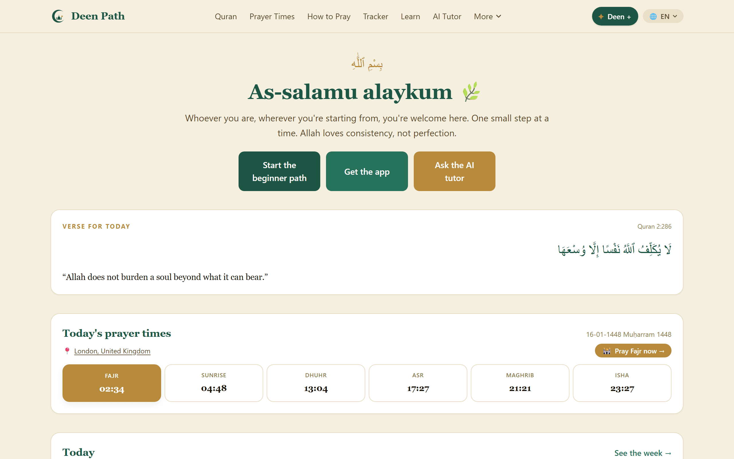
Task: Click the globe language icon
Action: [653, 16]
